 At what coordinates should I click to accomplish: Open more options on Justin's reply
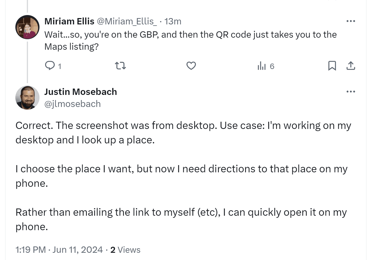click(350, 91)
